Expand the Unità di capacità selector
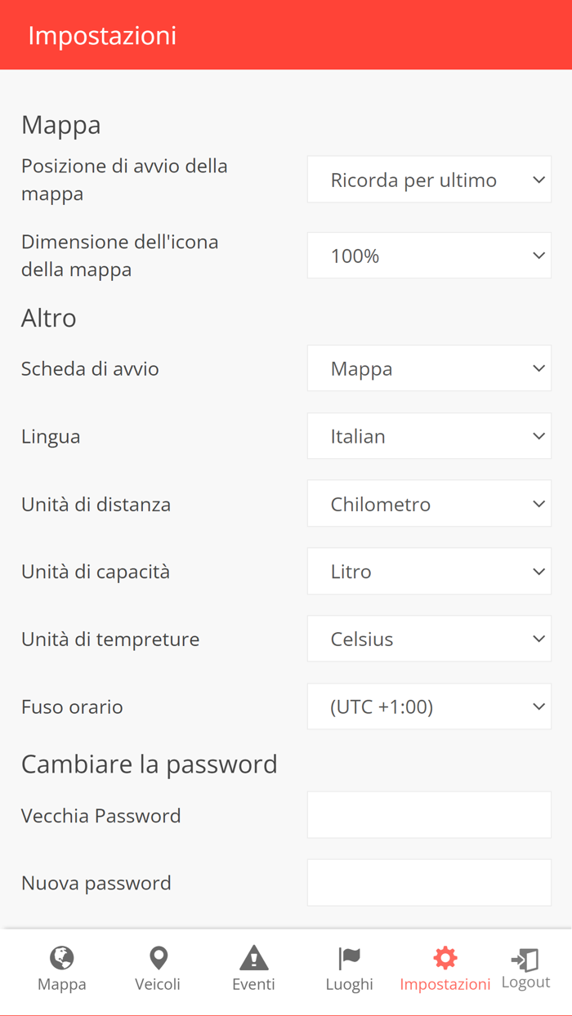This screenshot has width=572, height=1016. tap(429, 572)
